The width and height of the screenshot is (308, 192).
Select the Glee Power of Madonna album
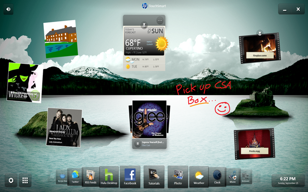tap(150, 120)
